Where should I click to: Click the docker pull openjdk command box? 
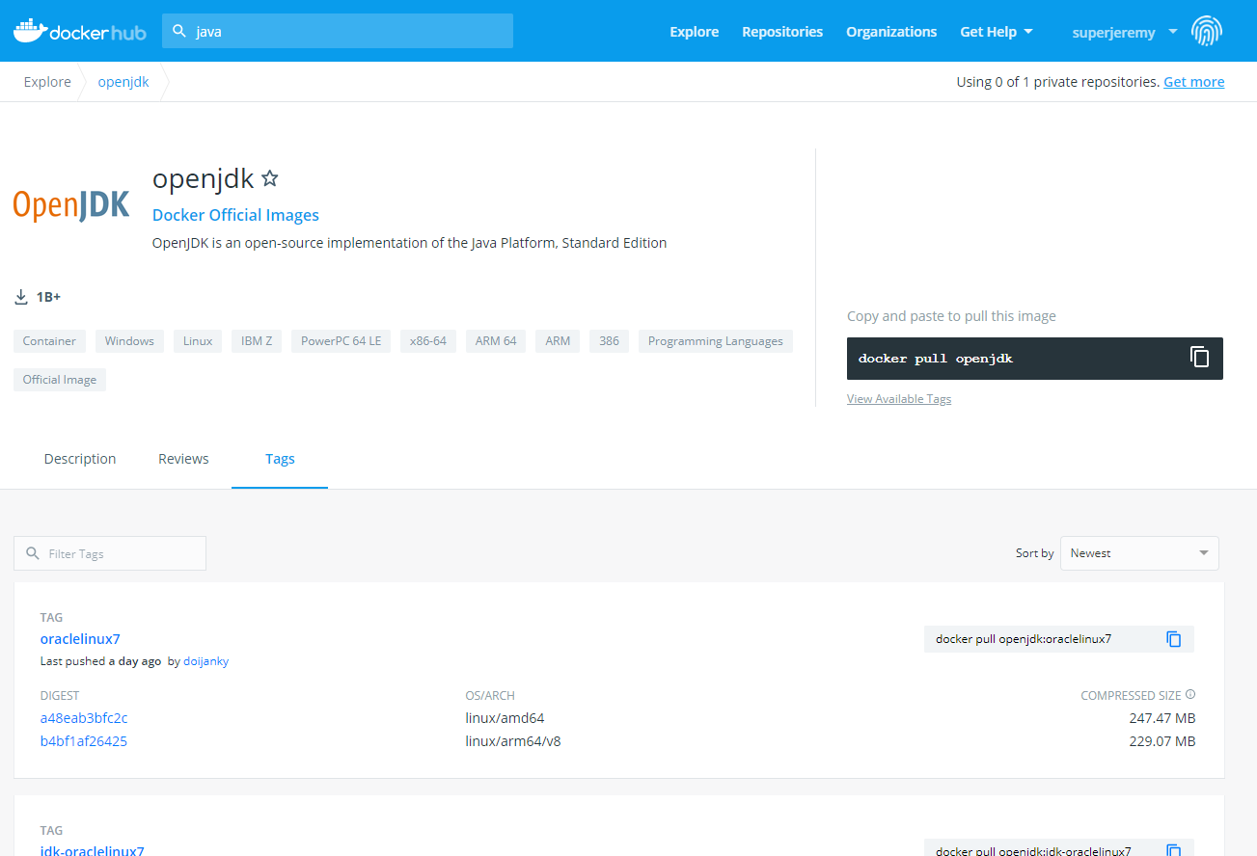coord(1035,358)
